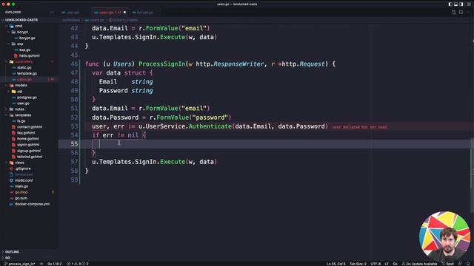Open signin.gohtml template
This screenshot has height=266, width=474.
pos(28,145)
